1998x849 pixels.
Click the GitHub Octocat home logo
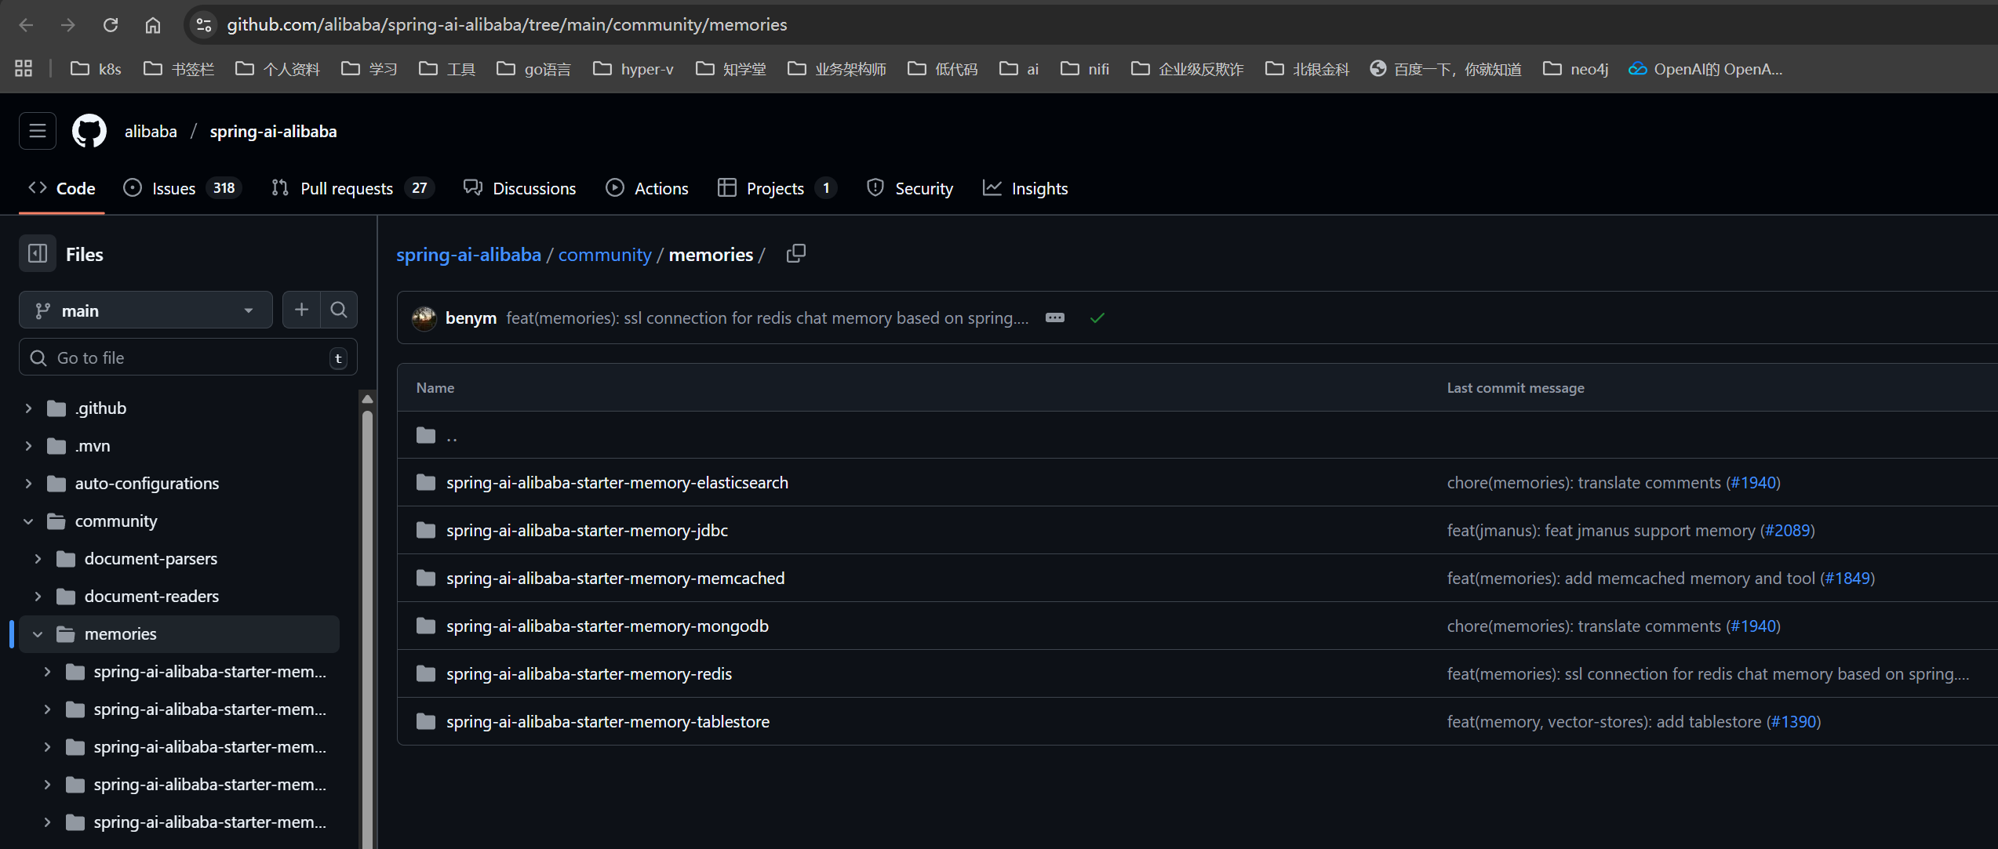[x=89, y=131]
